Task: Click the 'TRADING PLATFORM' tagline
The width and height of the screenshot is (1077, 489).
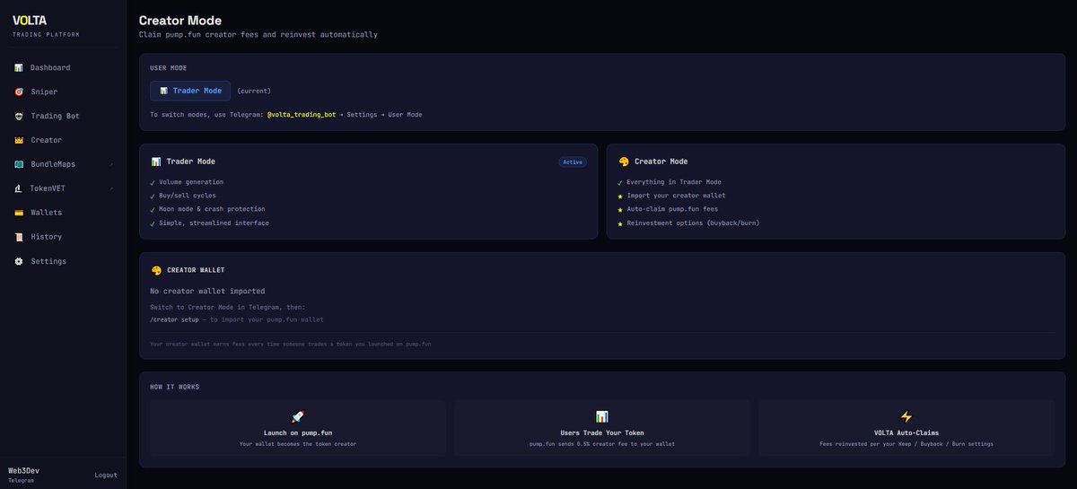Action: 46,35
